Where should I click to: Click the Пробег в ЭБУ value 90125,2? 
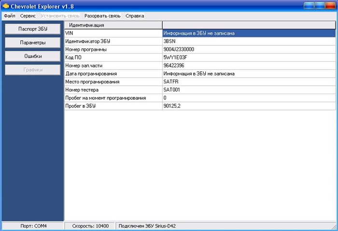172,106
